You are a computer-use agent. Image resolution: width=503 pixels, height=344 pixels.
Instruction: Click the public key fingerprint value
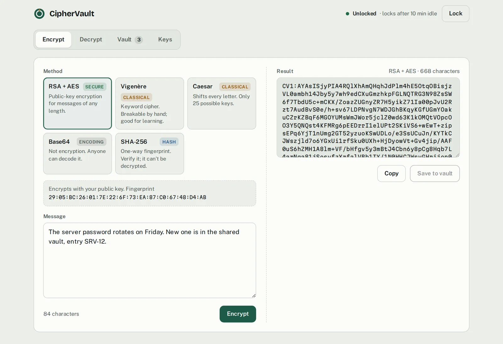point(127,197)
